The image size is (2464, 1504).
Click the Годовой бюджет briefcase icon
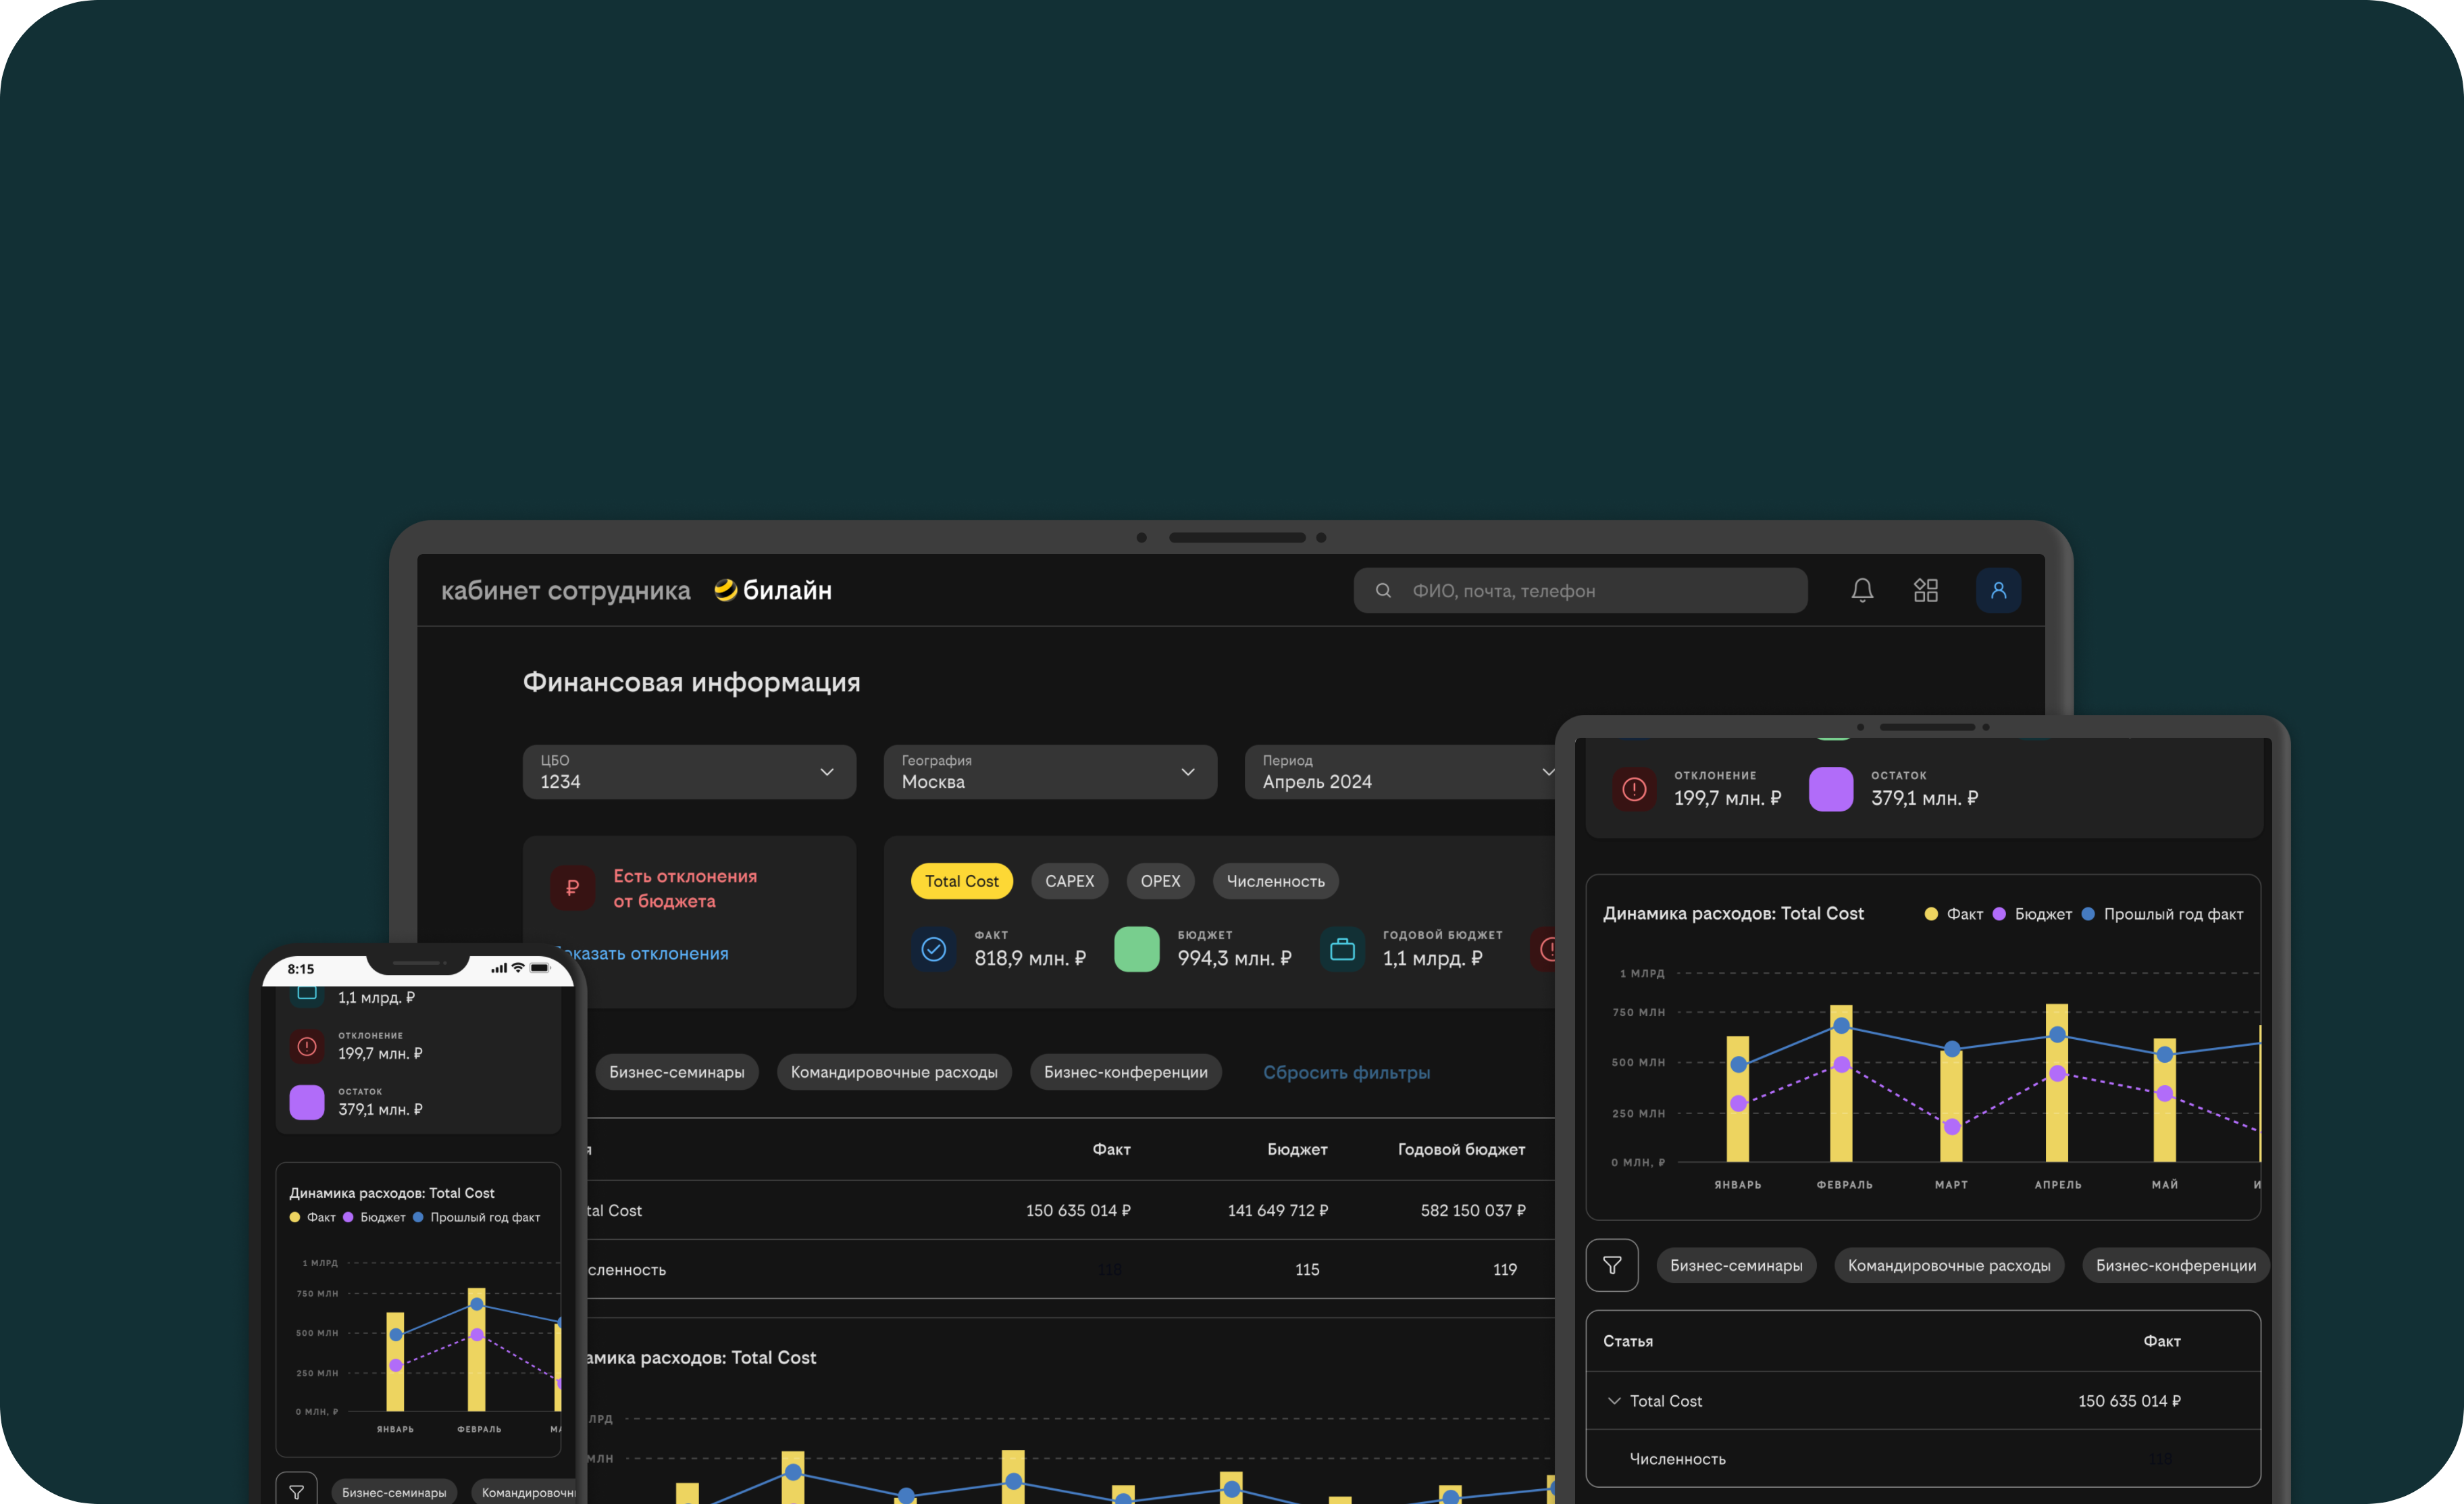1342,948
